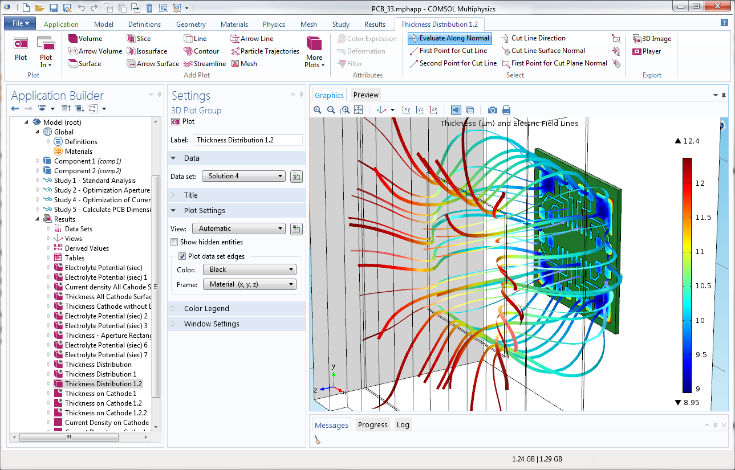Open the 3D Image export tool
The width and height of the screenshot is (735, 470).
[652, 38]
